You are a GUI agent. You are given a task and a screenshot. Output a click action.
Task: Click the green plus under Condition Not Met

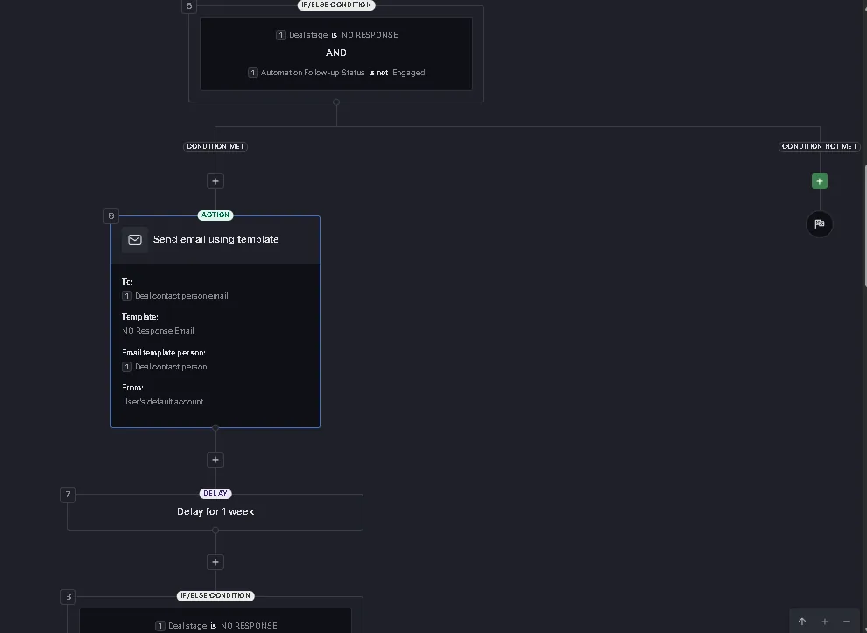point(820,181)
